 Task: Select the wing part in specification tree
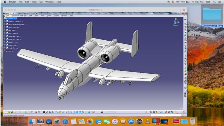(x=13, y=30)
